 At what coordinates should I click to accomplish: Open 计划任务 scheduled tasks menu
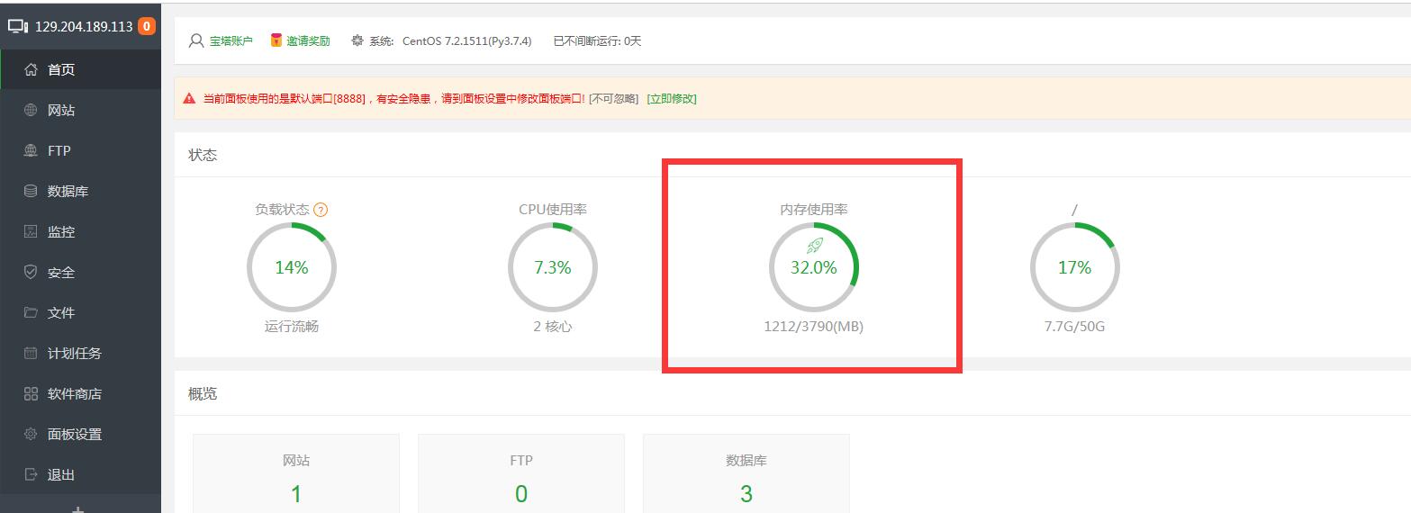pyautogui.click(x=74, y=353)
